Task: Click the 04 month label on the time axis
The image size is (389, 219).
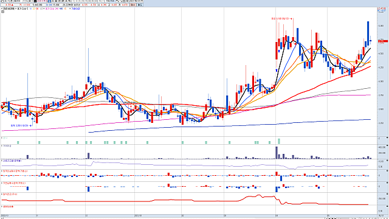Action: click(x=277, y=216)
